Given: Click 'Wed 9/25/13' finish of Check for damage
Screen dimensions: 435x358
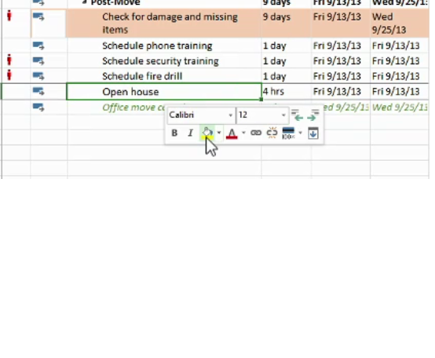Looking at the screenshot, I should tap(389, 24).
